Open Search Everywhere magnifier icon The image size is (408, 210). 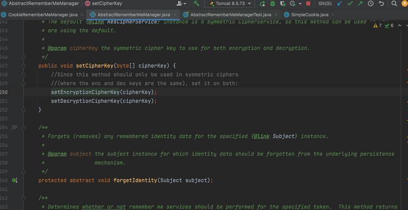tap(394, 4)
